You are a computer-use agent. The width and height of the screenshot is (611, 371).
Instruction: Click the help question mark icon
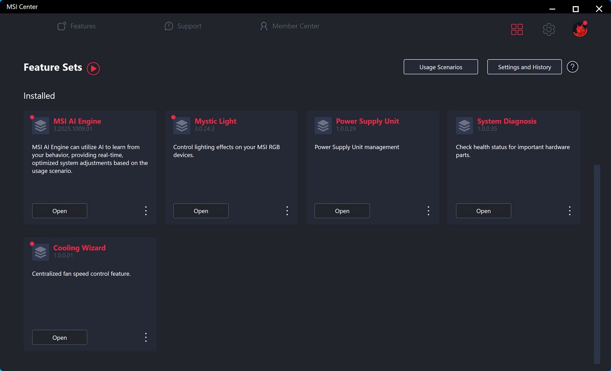[x=572, y=67]
